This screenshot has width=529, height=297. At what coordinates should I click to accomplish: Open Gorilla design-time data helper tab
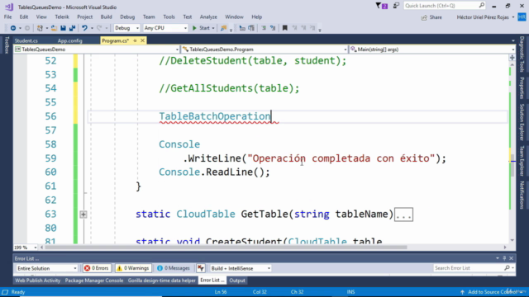pos(162,280)
